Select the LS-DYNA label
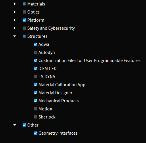 47,77
